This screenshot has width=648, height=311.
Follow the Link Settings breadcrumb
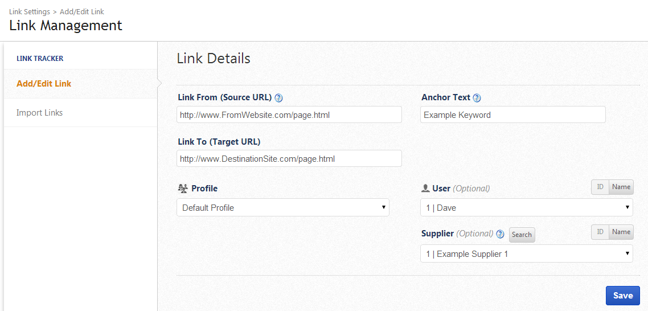(x=29, y=11)
